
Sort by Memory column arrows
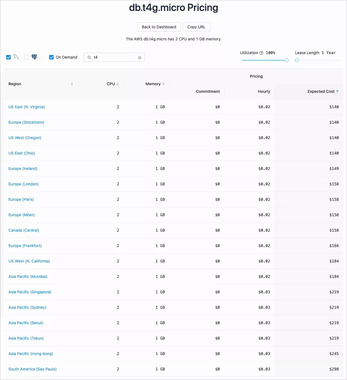[164, 84]
